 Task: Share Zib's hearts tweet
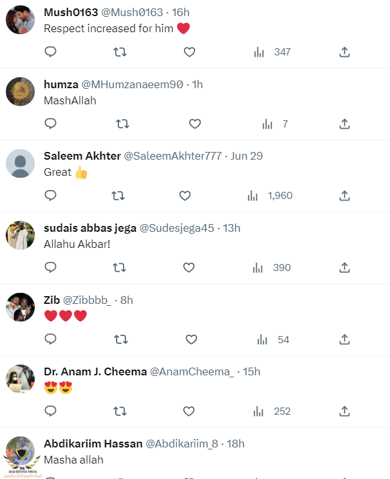(344, 339)
